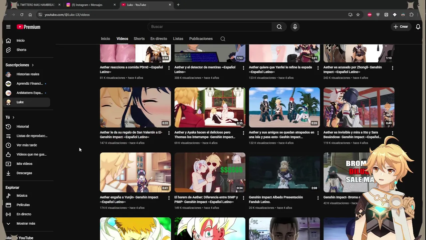Click the ABP adblock extension
This screenshot has height=240, width=426.
369,15
